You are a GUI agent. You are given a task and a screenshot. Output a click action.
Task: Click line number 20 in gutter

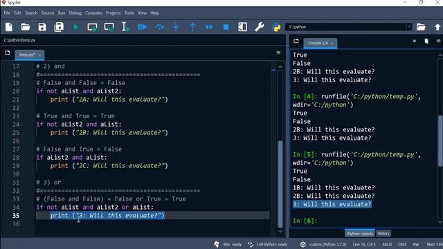[16, 91]
